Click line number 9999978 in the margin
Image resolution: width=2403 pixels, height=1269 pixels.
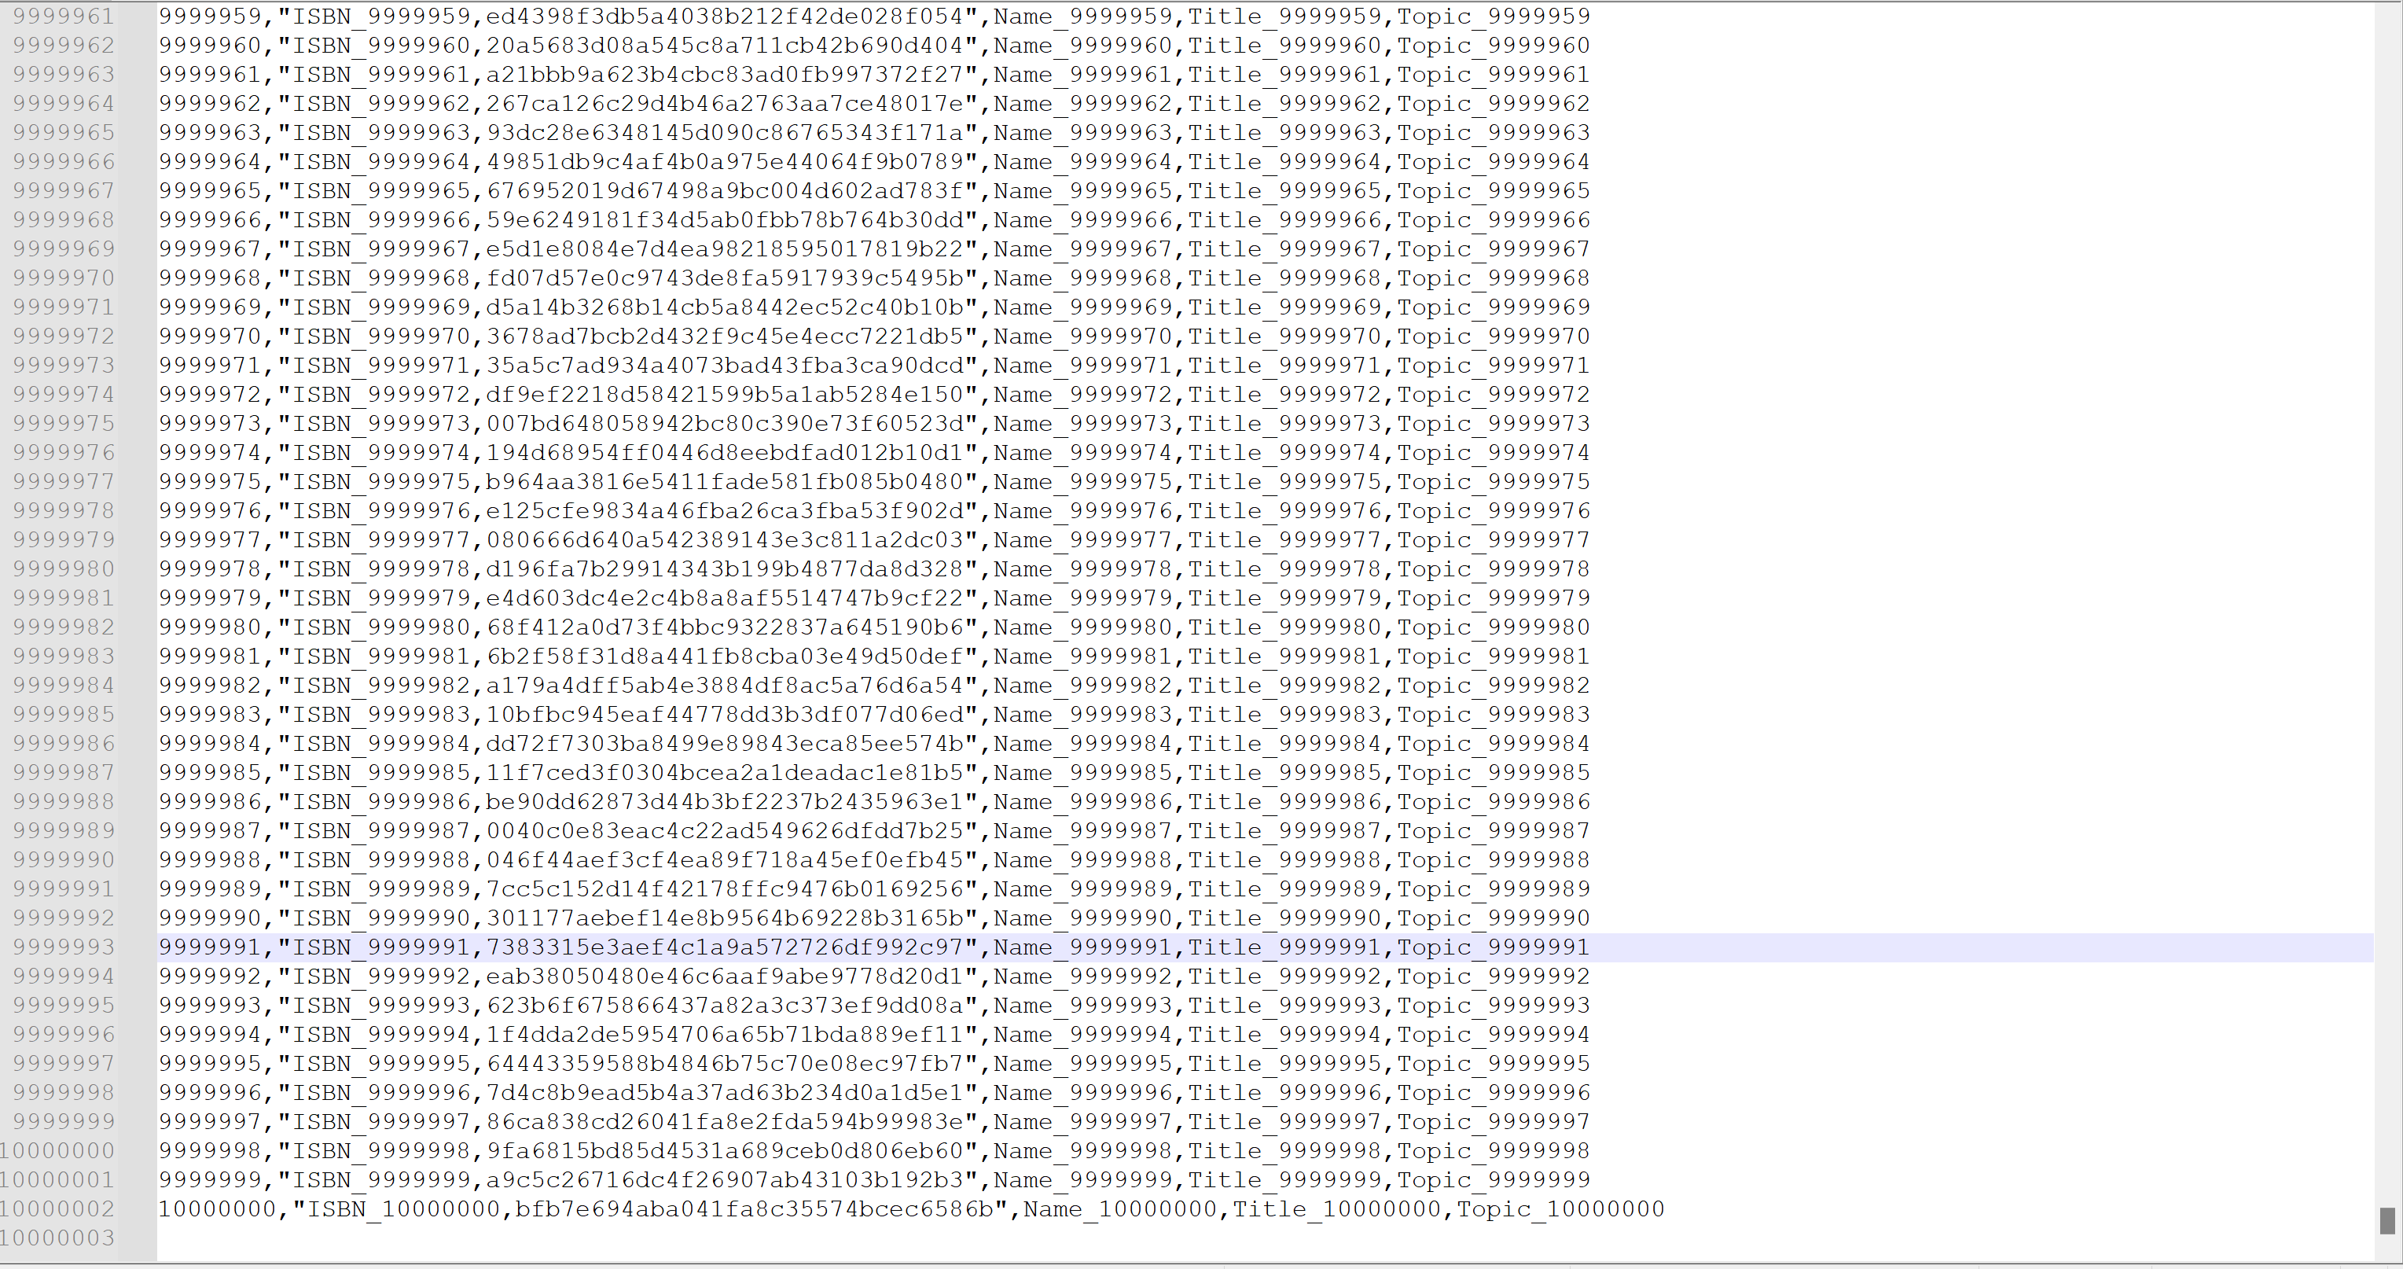[64, 510]
